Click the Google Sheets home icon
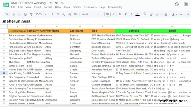Viewport: 191px width, 107px height. pos(6,5)
